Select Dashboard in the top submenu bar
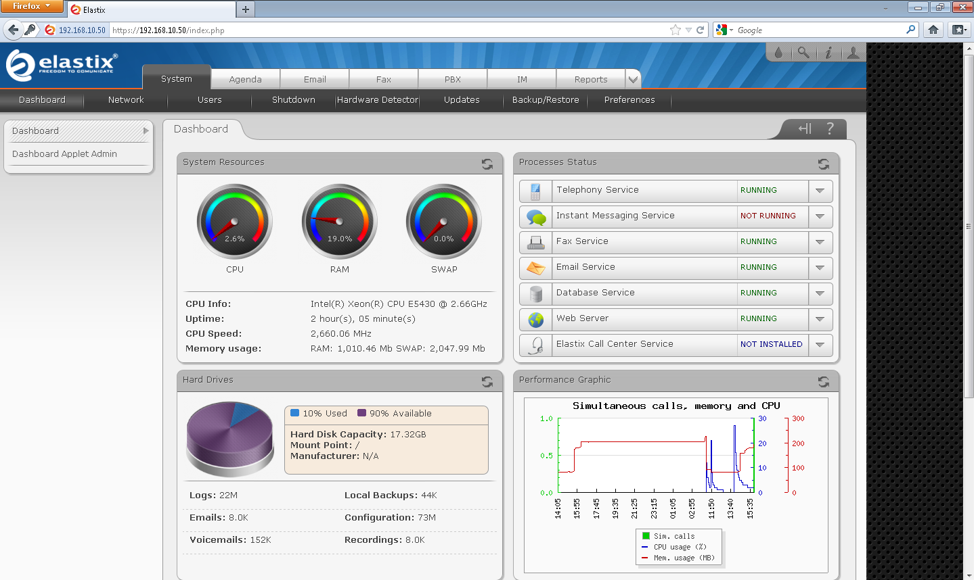This screenshot has width=974, height=580. [42, 100]
